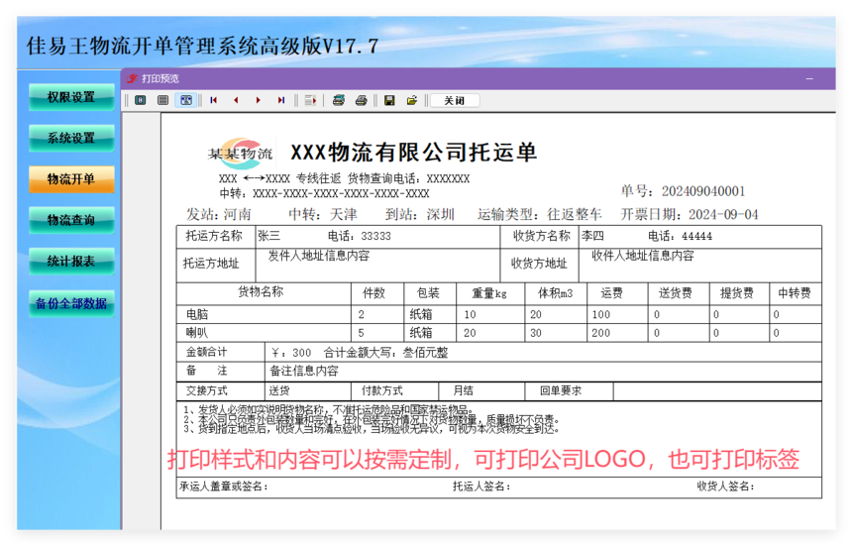Click order number 202409040001

click(703, 191)
